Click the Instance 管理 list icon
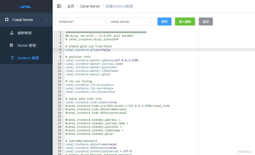 point(12,58)
